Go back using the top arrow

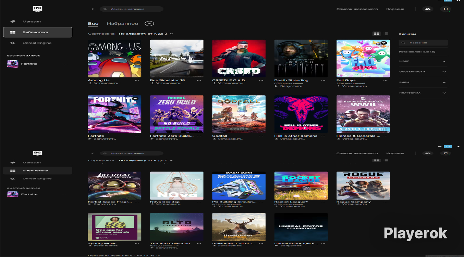coord(93,9)
